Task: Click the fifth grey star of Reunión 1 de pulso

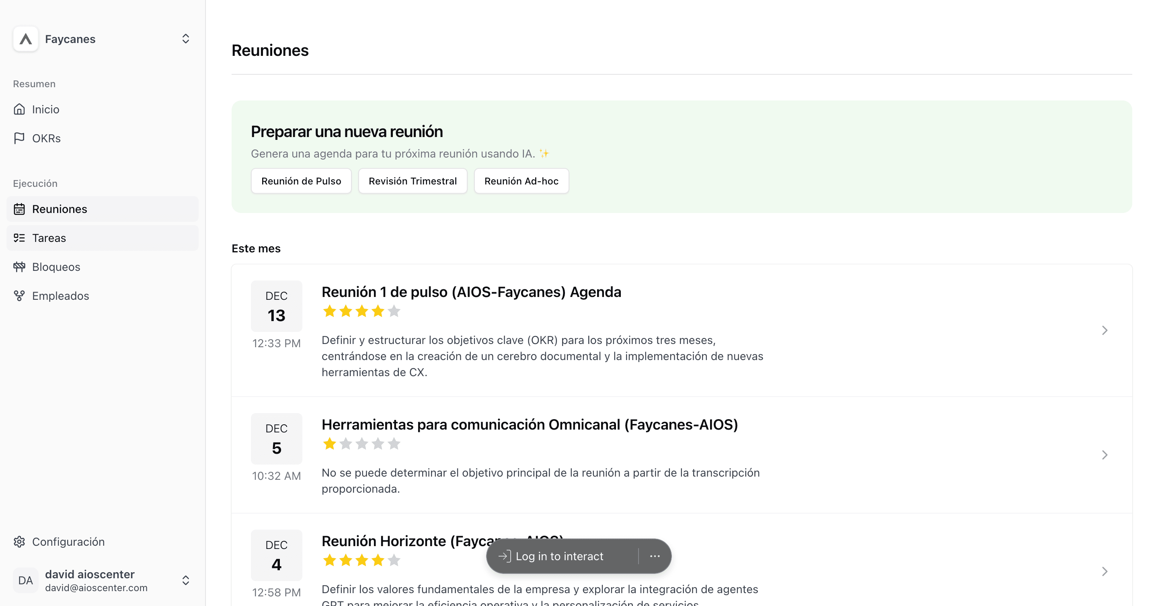Action: pos(394,311)
